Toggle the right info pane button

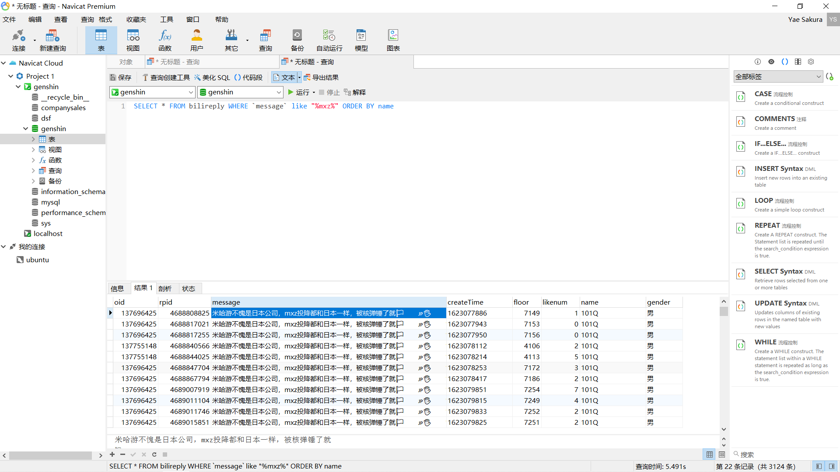[x=832, y=466]
